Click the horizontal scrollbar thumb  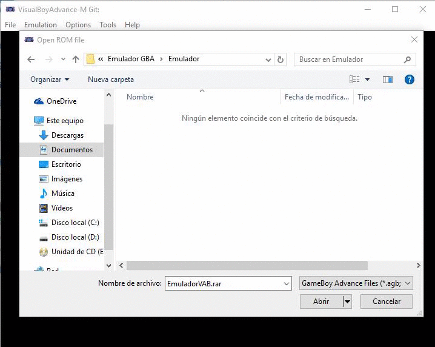(x=247, y=265)
